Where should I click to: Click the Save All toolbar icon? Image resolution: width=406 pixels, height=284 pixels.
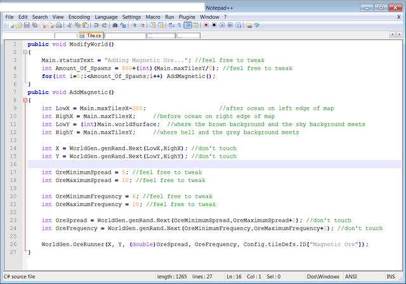35,25
